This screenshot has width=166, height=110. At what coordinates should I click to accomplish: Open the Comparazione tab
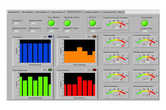pyautogui.click(x=109, y=12)
